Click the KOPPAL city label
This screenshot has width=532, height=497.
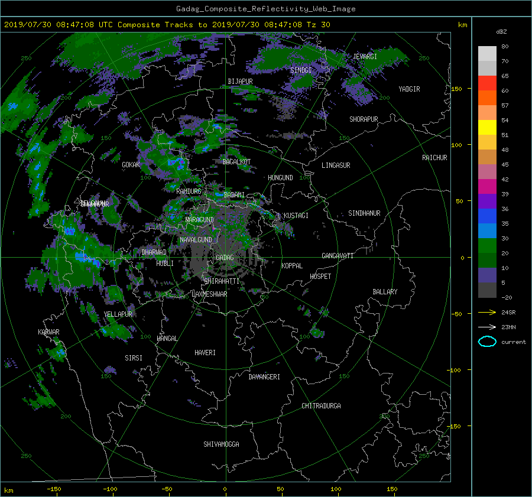(292, 266)
